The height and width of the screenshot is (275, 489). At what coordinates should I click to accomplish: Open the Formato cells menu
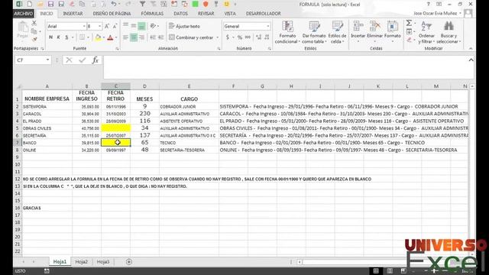392,32
